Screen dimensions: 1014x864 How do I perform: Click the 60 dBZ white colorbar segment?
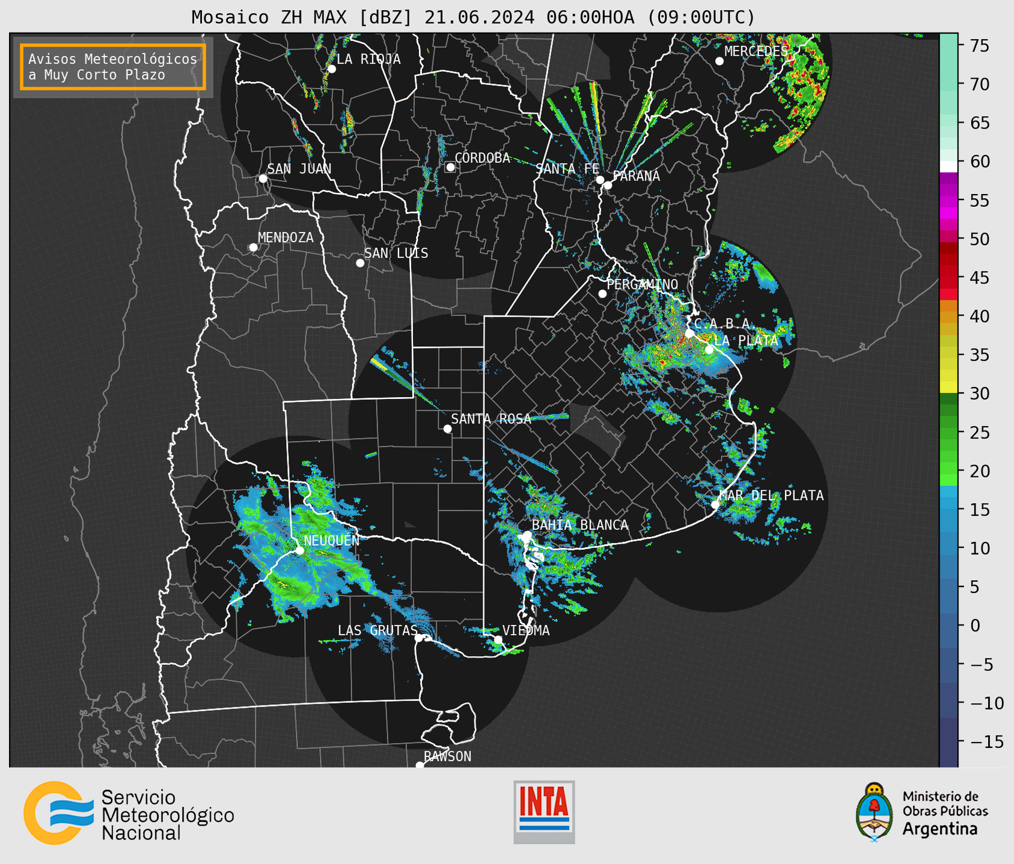point(948,166)
